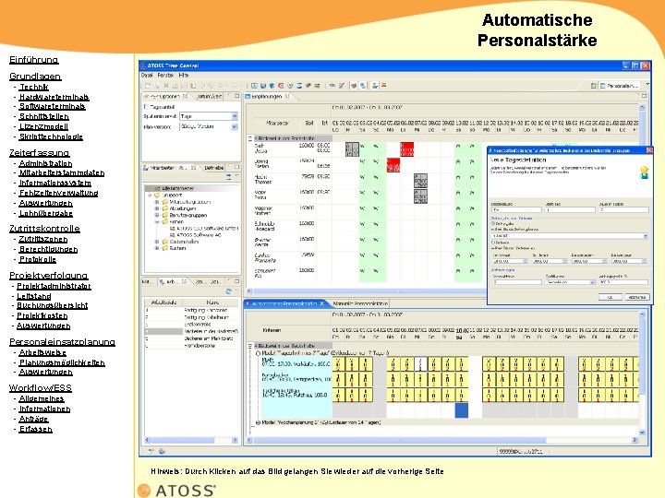Click the OK button in the dialog
Image resolution: width=665 pixels, height=498 pixels.
[x=610, y=297]
